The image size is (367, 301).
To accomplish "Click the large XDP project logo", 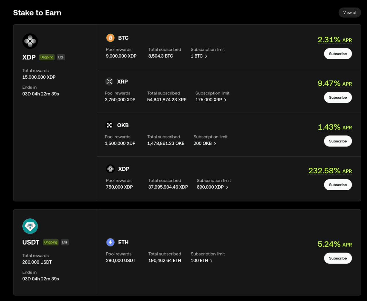I will click(30, 41).
